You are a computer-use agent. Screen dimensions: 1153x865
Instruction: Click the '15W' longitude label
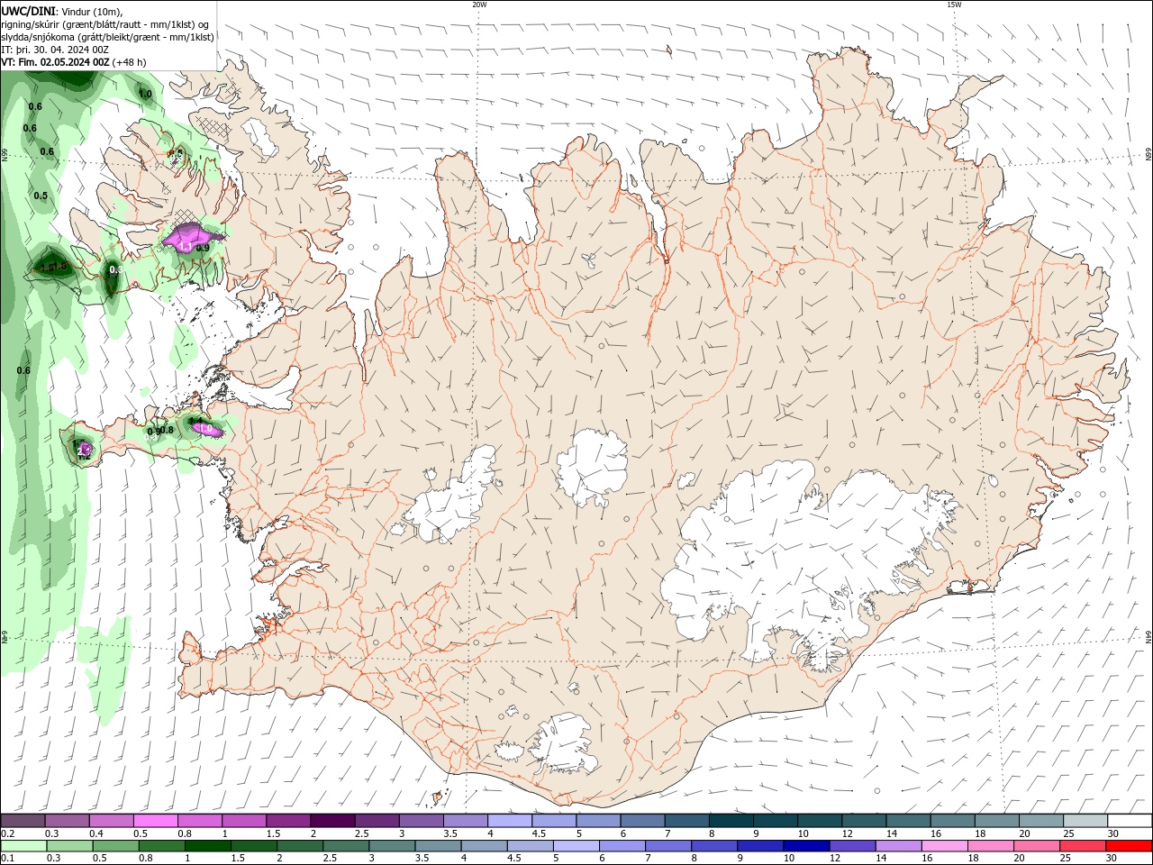pyautogui.click(x=954, y=5)
